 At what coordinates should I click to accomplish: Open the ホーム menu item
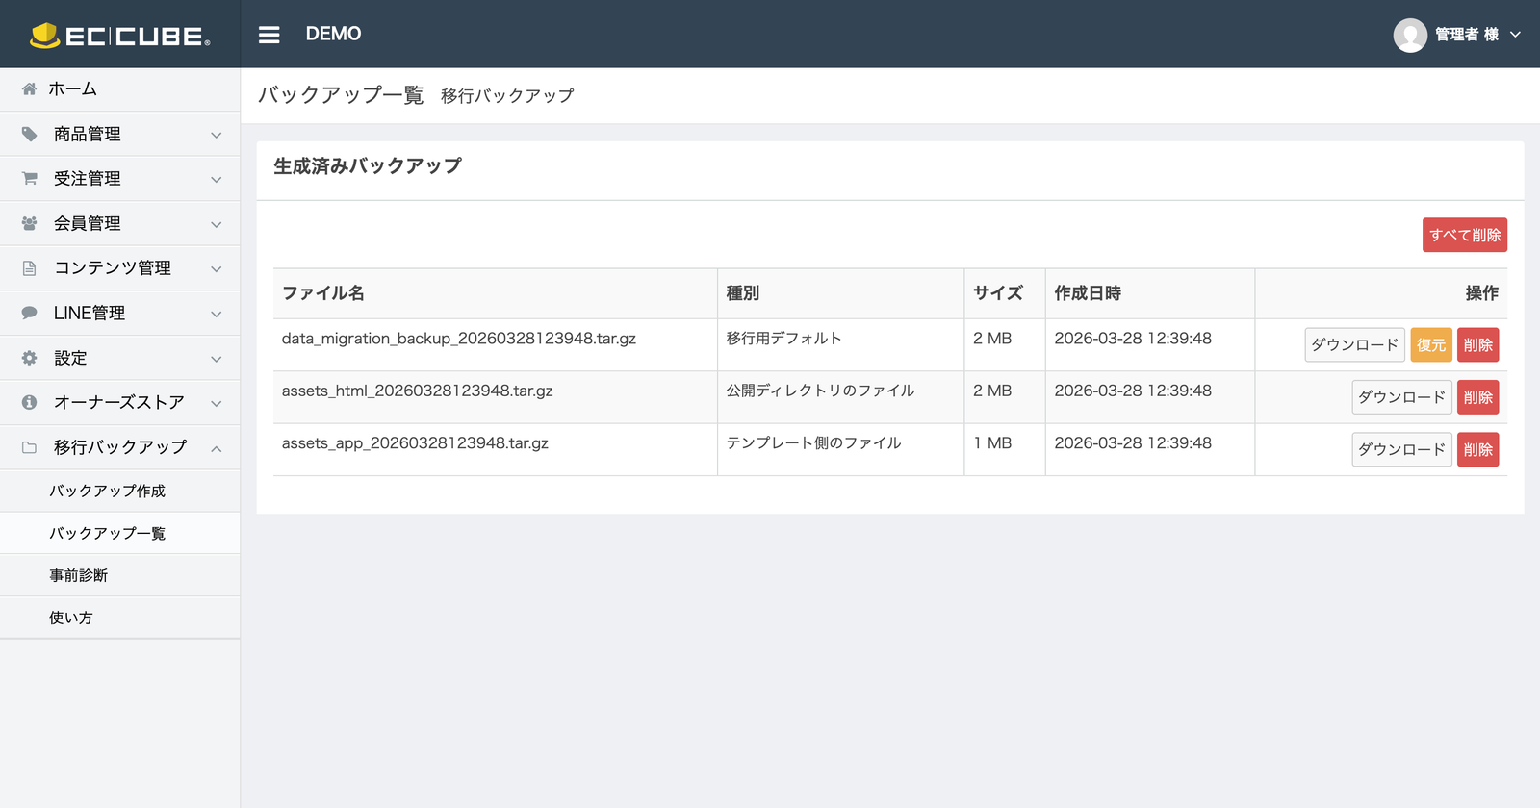tap(120, 88)
